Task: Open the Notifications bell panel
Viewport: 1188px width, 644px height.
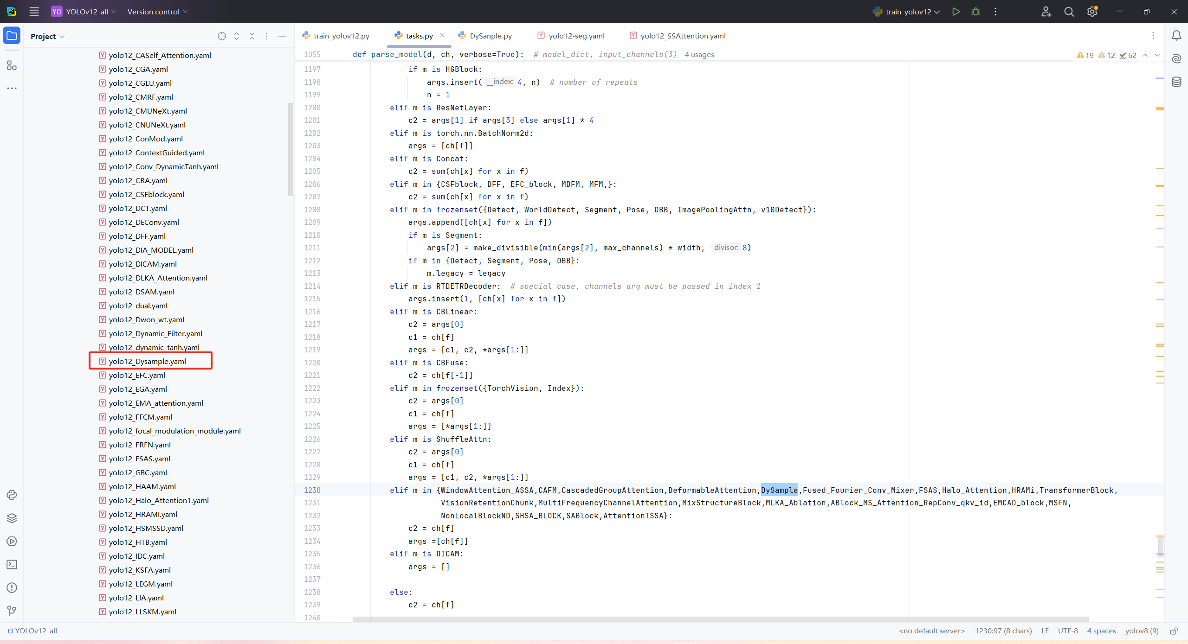Action: (x=1176, y=36)
